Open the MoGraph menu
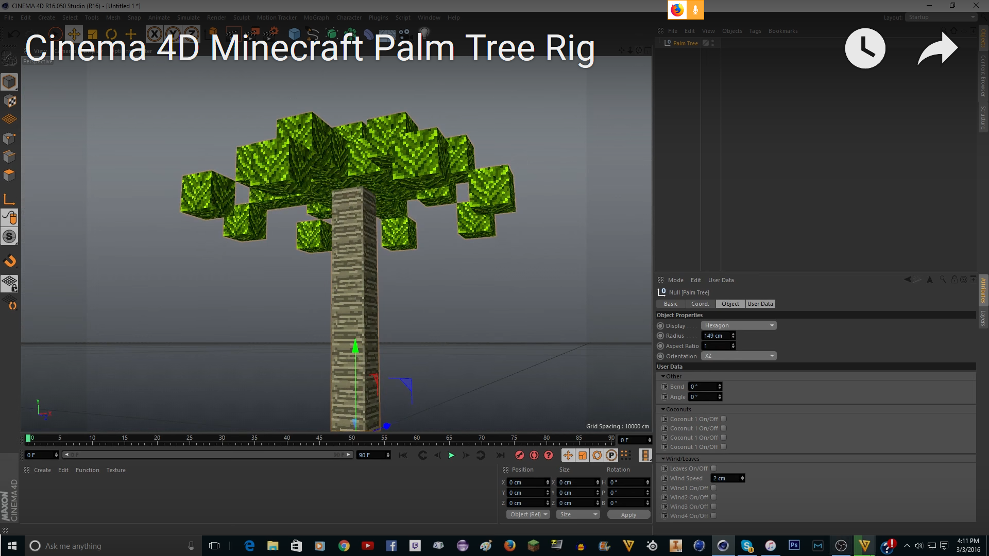The width and height of the screenshot is (989, 556). (x=316, y=18)
